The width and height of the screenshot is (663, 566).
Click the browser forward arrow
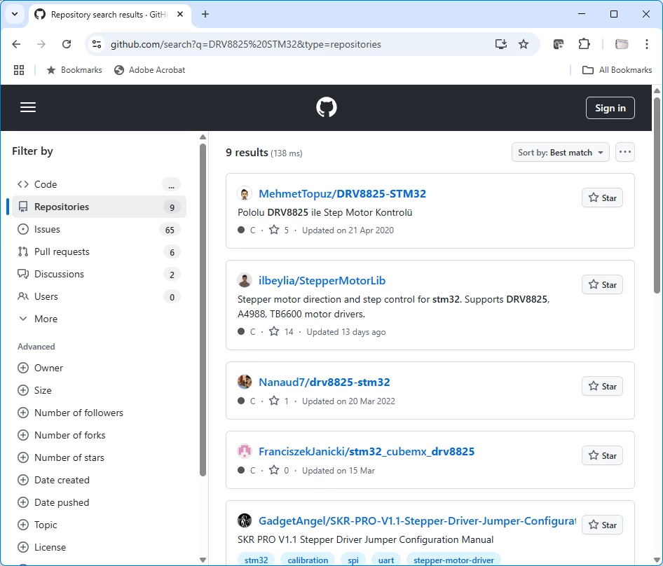[41, 44]
